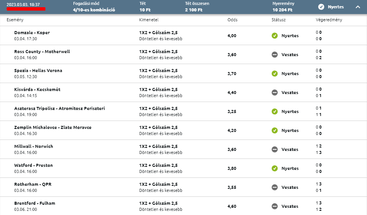
Task: Click green icon for Aszterasz Tripolisz match
Action: pos(275,111)
